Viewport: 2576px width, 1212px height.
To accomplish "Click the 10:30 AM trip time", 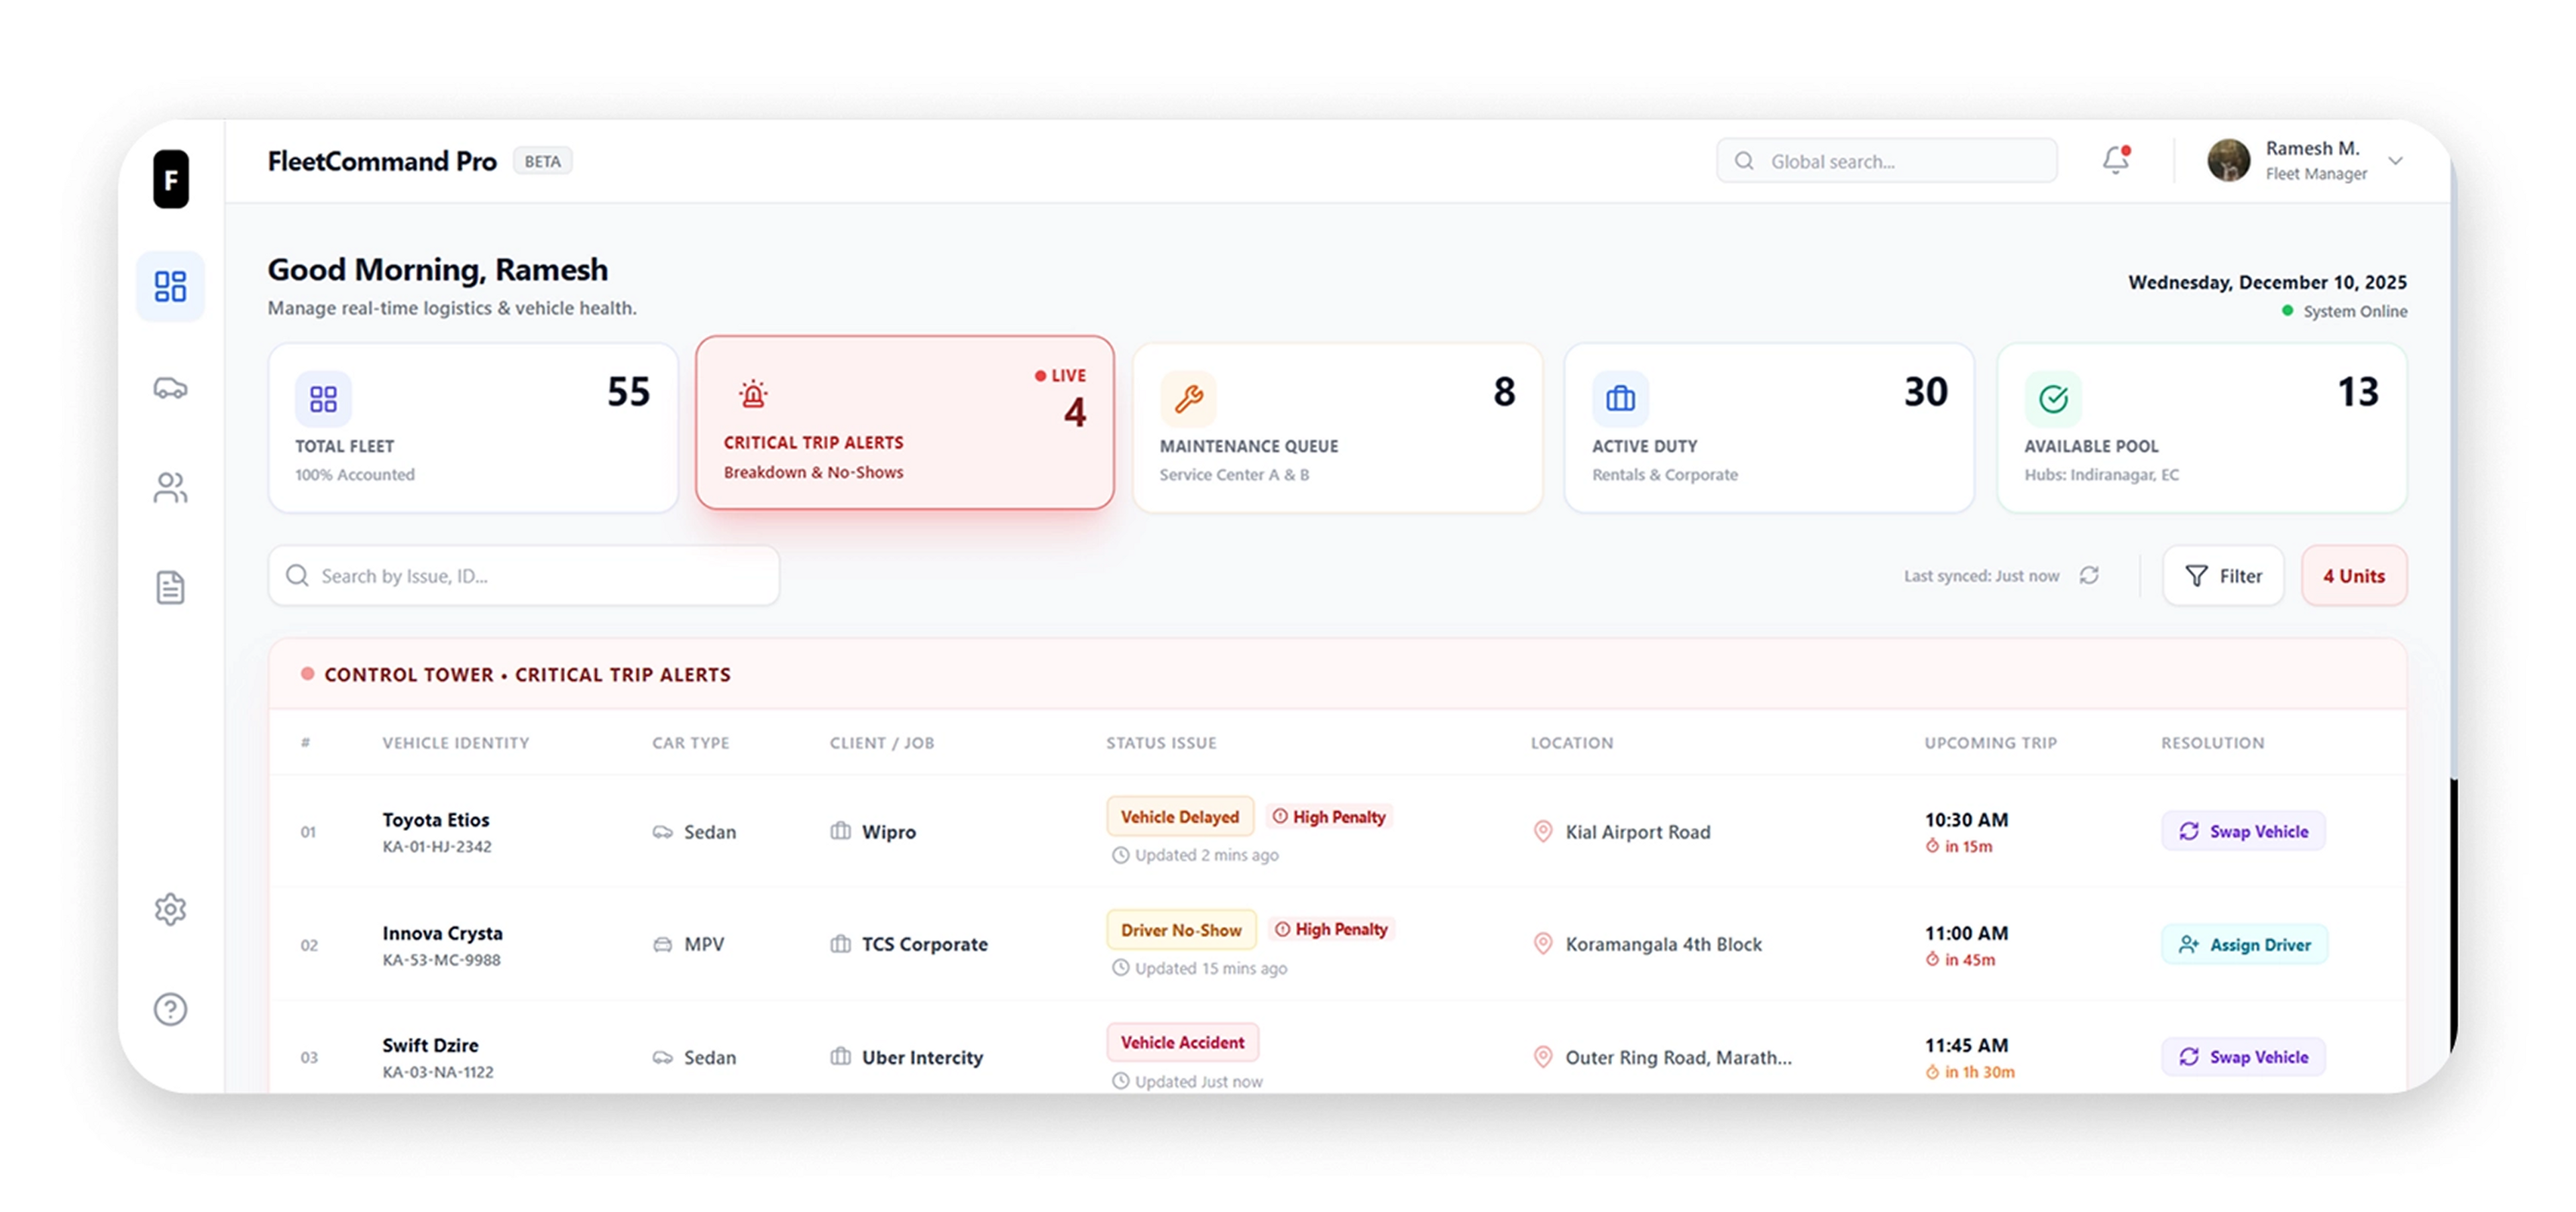I will pos(1966,820).
